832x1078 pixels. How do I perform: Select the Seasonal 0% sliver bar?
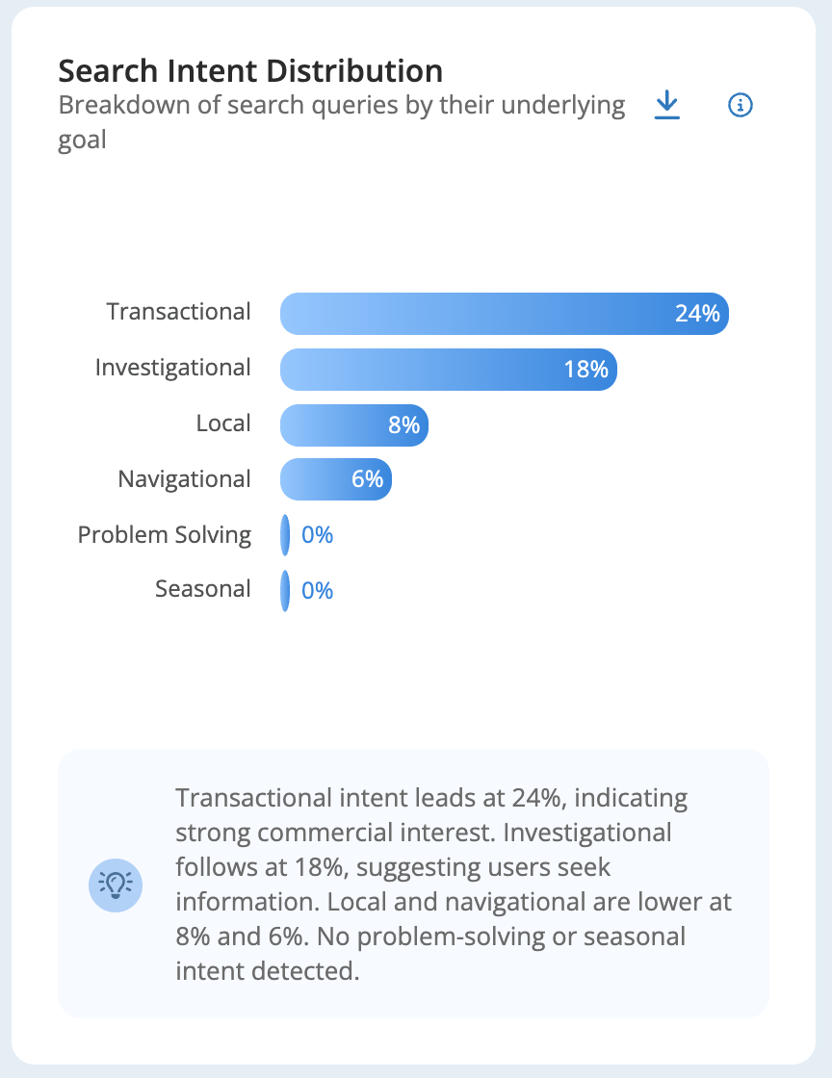(x=285, y=591)
